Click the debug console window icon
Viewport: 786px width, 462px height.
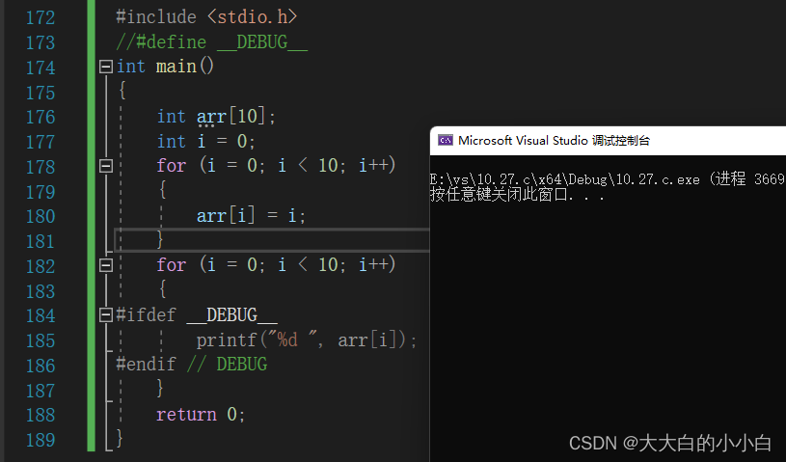446,140
